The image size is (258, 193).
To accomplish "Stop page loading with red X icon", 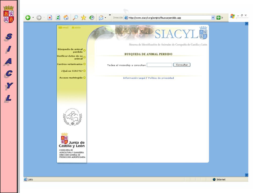I will click(x=50, y=18).
